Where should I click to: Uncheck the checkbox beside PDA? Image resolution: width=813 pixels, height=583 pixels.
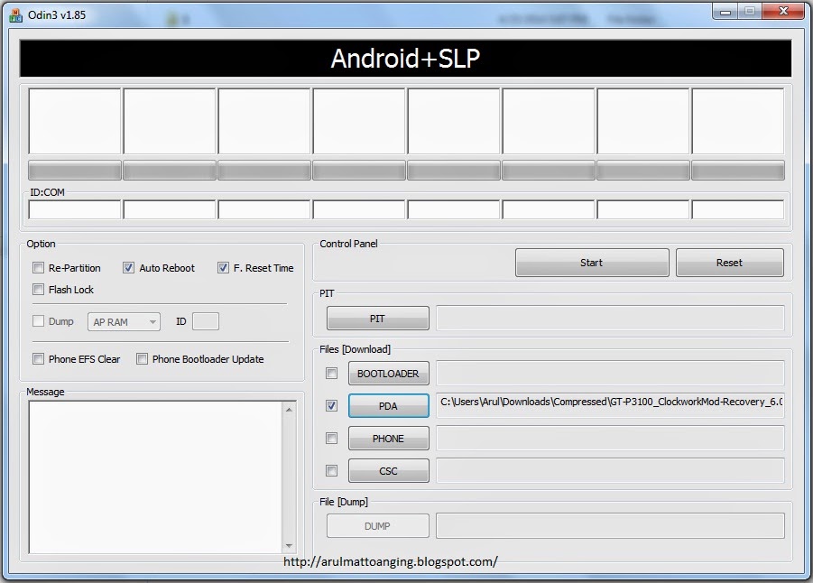tap(331, 405)
